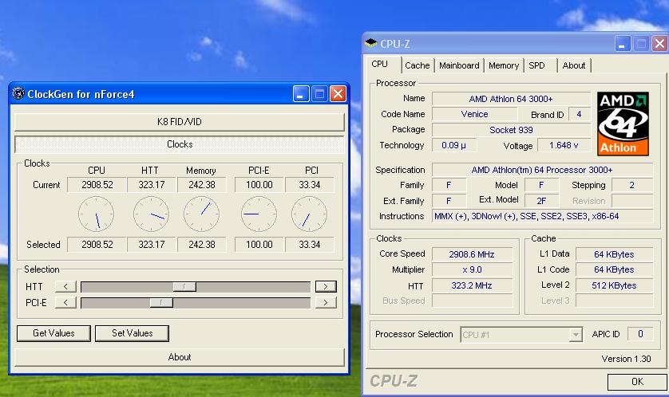The width and height of the screenshot is (669, 397).
Task: Click the Memory clock dial in ClockGen
Action: point(201,214)
